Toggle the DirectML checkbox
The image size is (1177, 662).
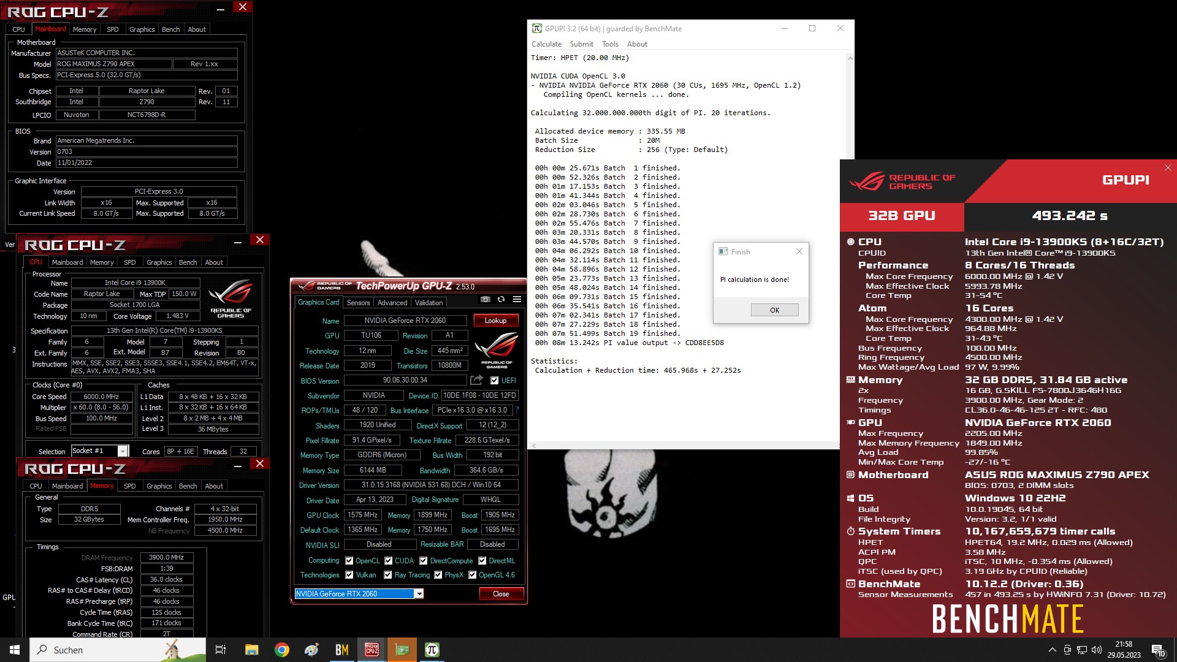(482, 560)
